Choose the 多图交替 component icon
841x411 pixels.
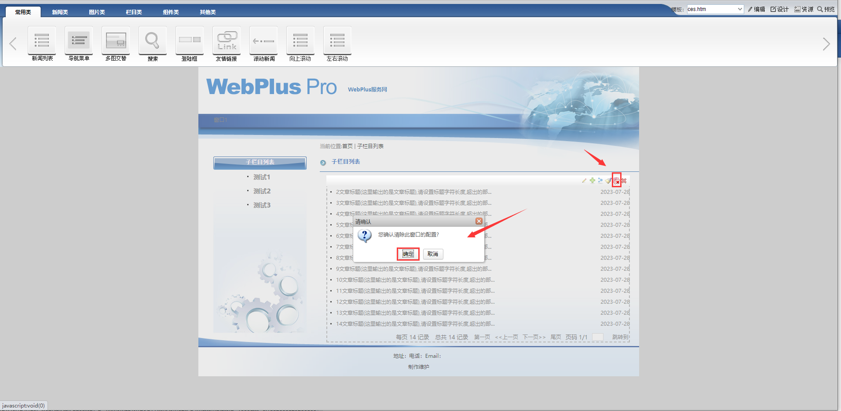[x=116, y=40]
